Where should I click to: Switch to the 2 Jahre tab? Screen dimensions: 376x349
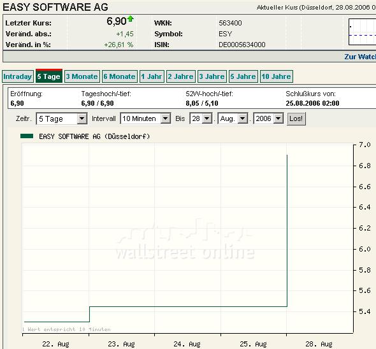pos(181,76)
